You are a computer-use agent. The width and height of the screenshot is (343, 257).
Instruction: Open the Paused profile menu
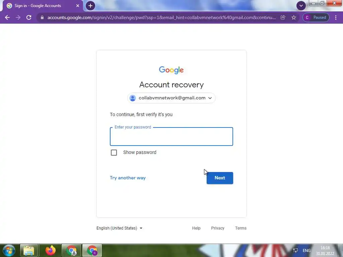tap(316, 17)
